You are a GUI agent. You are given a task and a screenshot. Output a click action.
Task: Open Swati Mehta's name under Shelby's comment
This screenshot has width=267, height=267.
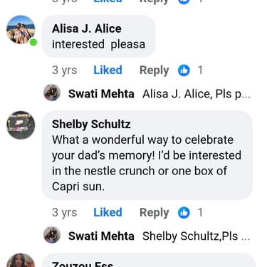pyautogui.click(x=101, y=236)
